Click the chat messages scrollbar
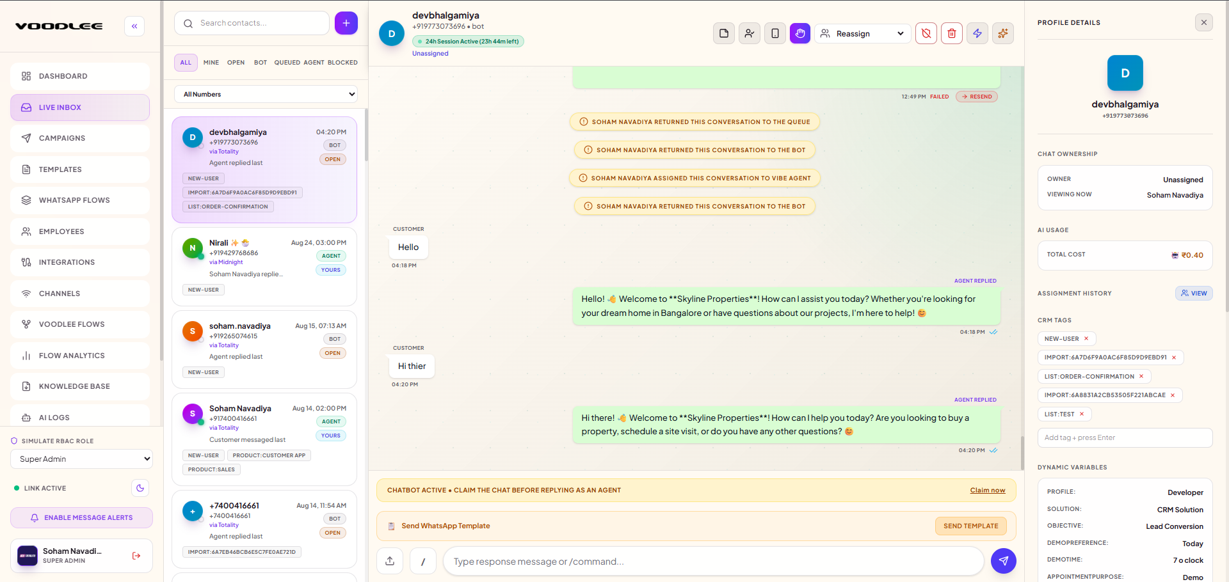The image size is (1229, 582). tap(1022, 452)
